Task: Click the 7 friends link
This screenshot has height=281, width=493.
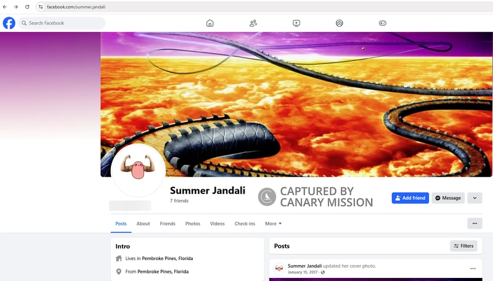Action: (x=179, y=201)
